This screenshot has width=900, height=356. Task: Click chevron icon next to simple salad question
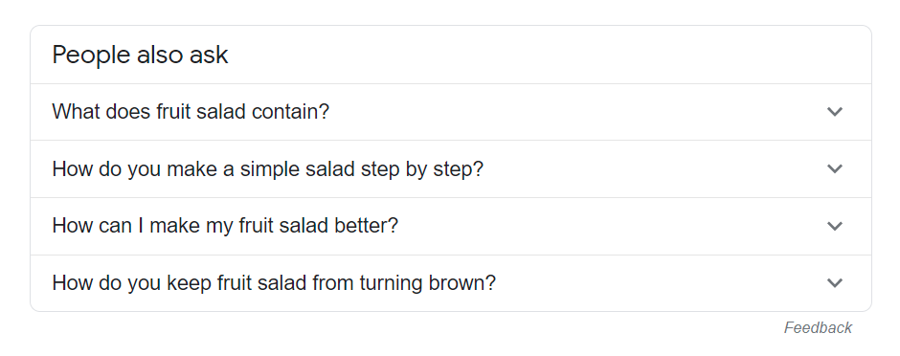[x=835, y=169]
